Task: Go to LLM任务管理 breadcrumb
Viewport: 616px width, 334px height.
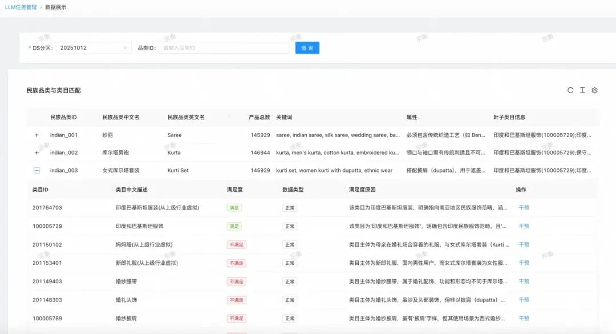Action: (x=21, y=7)
